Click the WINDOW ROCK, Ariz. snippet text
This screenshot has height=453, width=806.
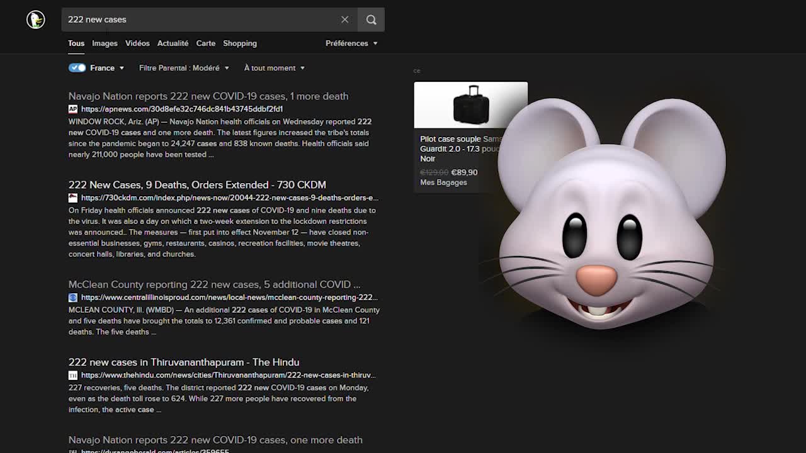coord(220,138)
